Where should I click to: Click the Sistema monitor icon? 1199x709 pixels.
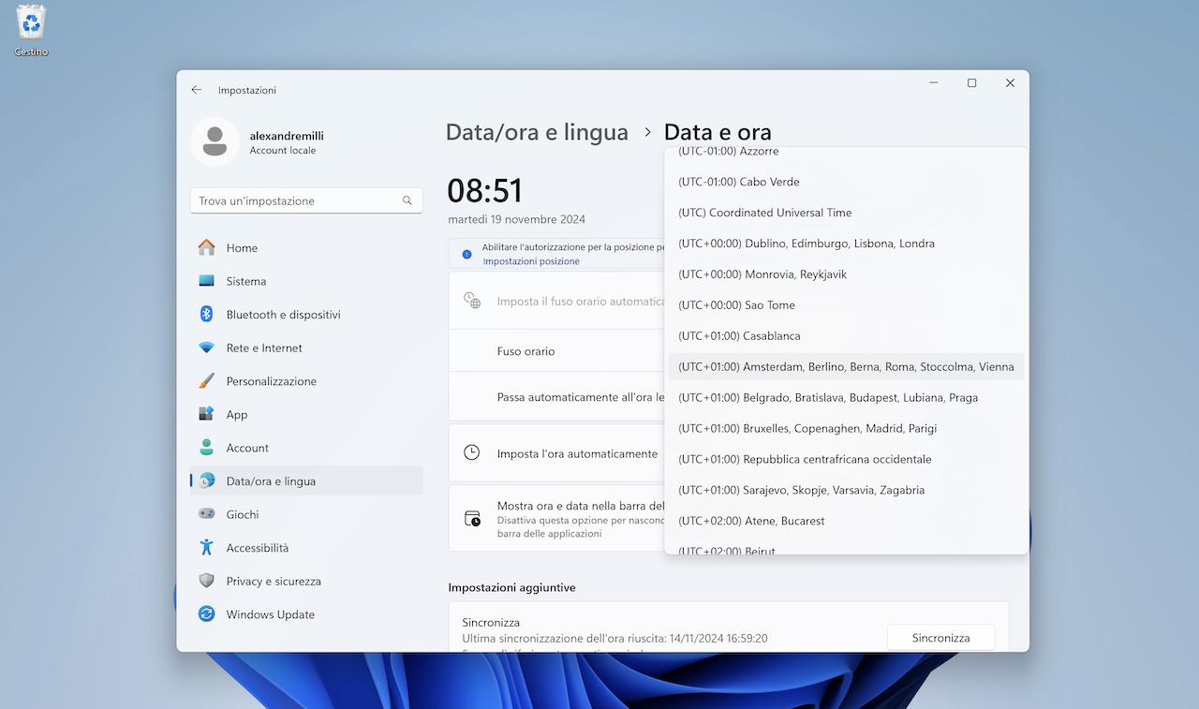pos(207,281)
